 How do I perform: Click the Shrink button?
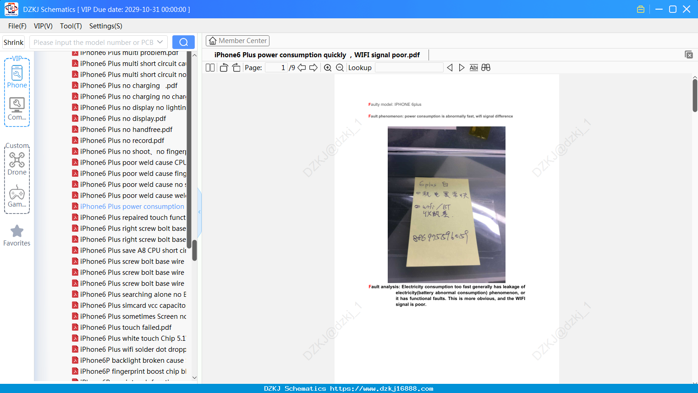[14, 42]
